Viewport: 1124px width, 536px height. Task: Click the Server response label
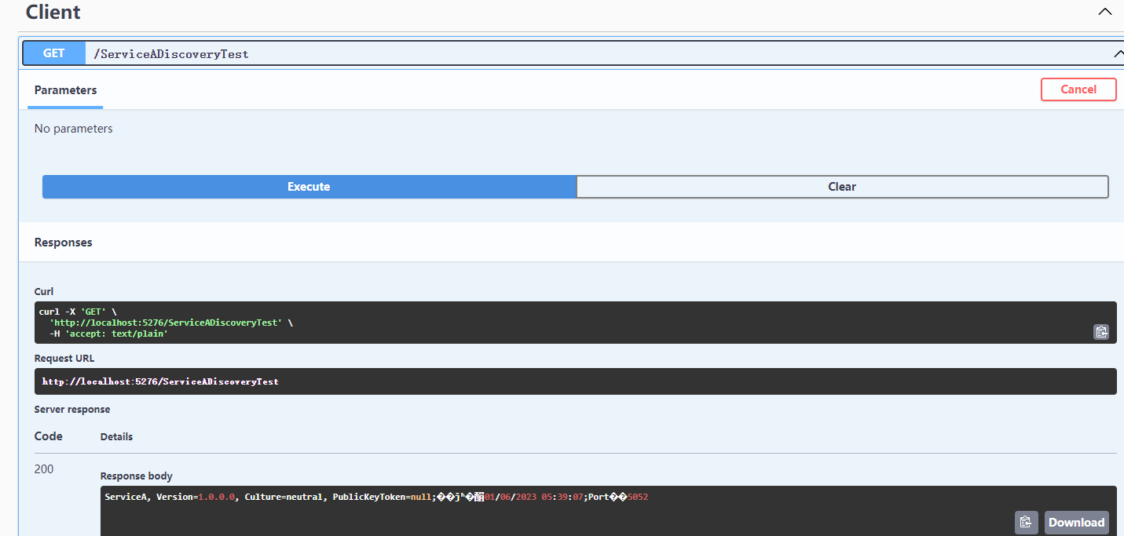72,410
